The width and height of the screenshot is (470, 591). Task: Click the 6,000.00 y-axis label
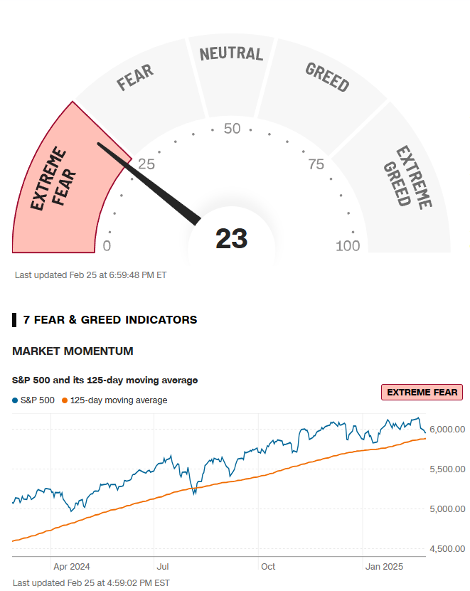(447, 430)
